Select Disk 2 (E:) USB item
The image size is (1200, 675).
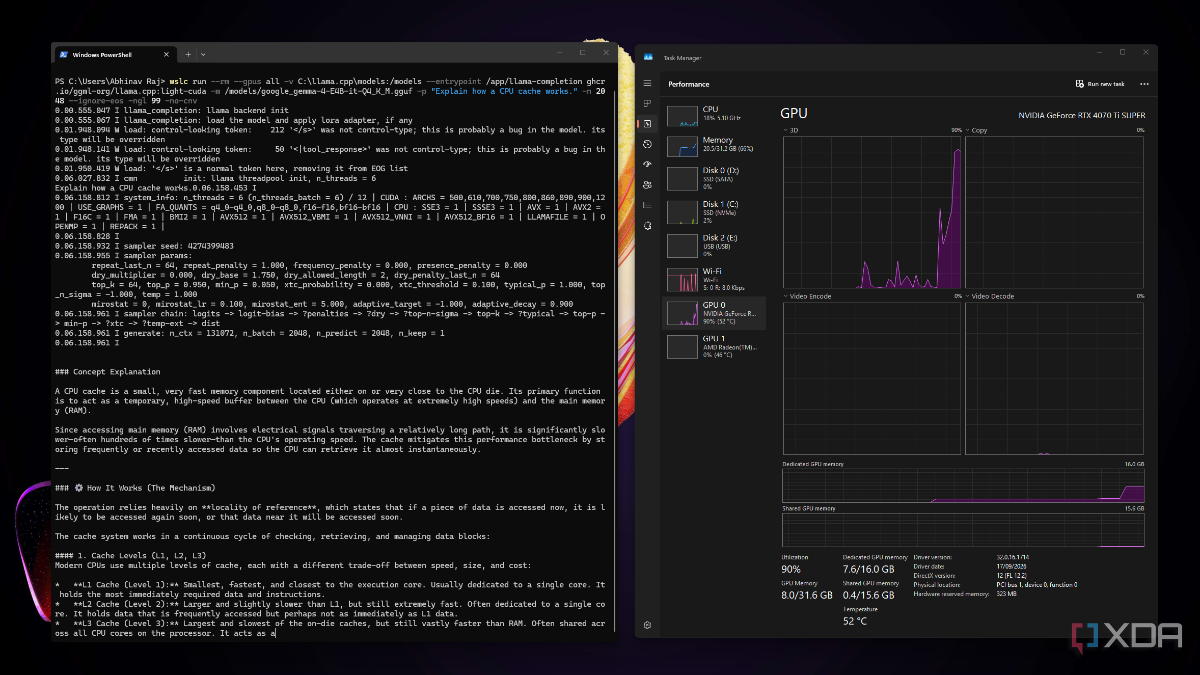click(714, 246)
